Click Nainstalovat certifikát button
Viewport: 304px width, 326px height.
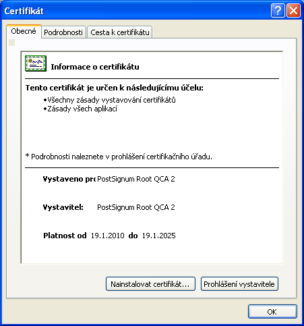click(x=150, y=284)
